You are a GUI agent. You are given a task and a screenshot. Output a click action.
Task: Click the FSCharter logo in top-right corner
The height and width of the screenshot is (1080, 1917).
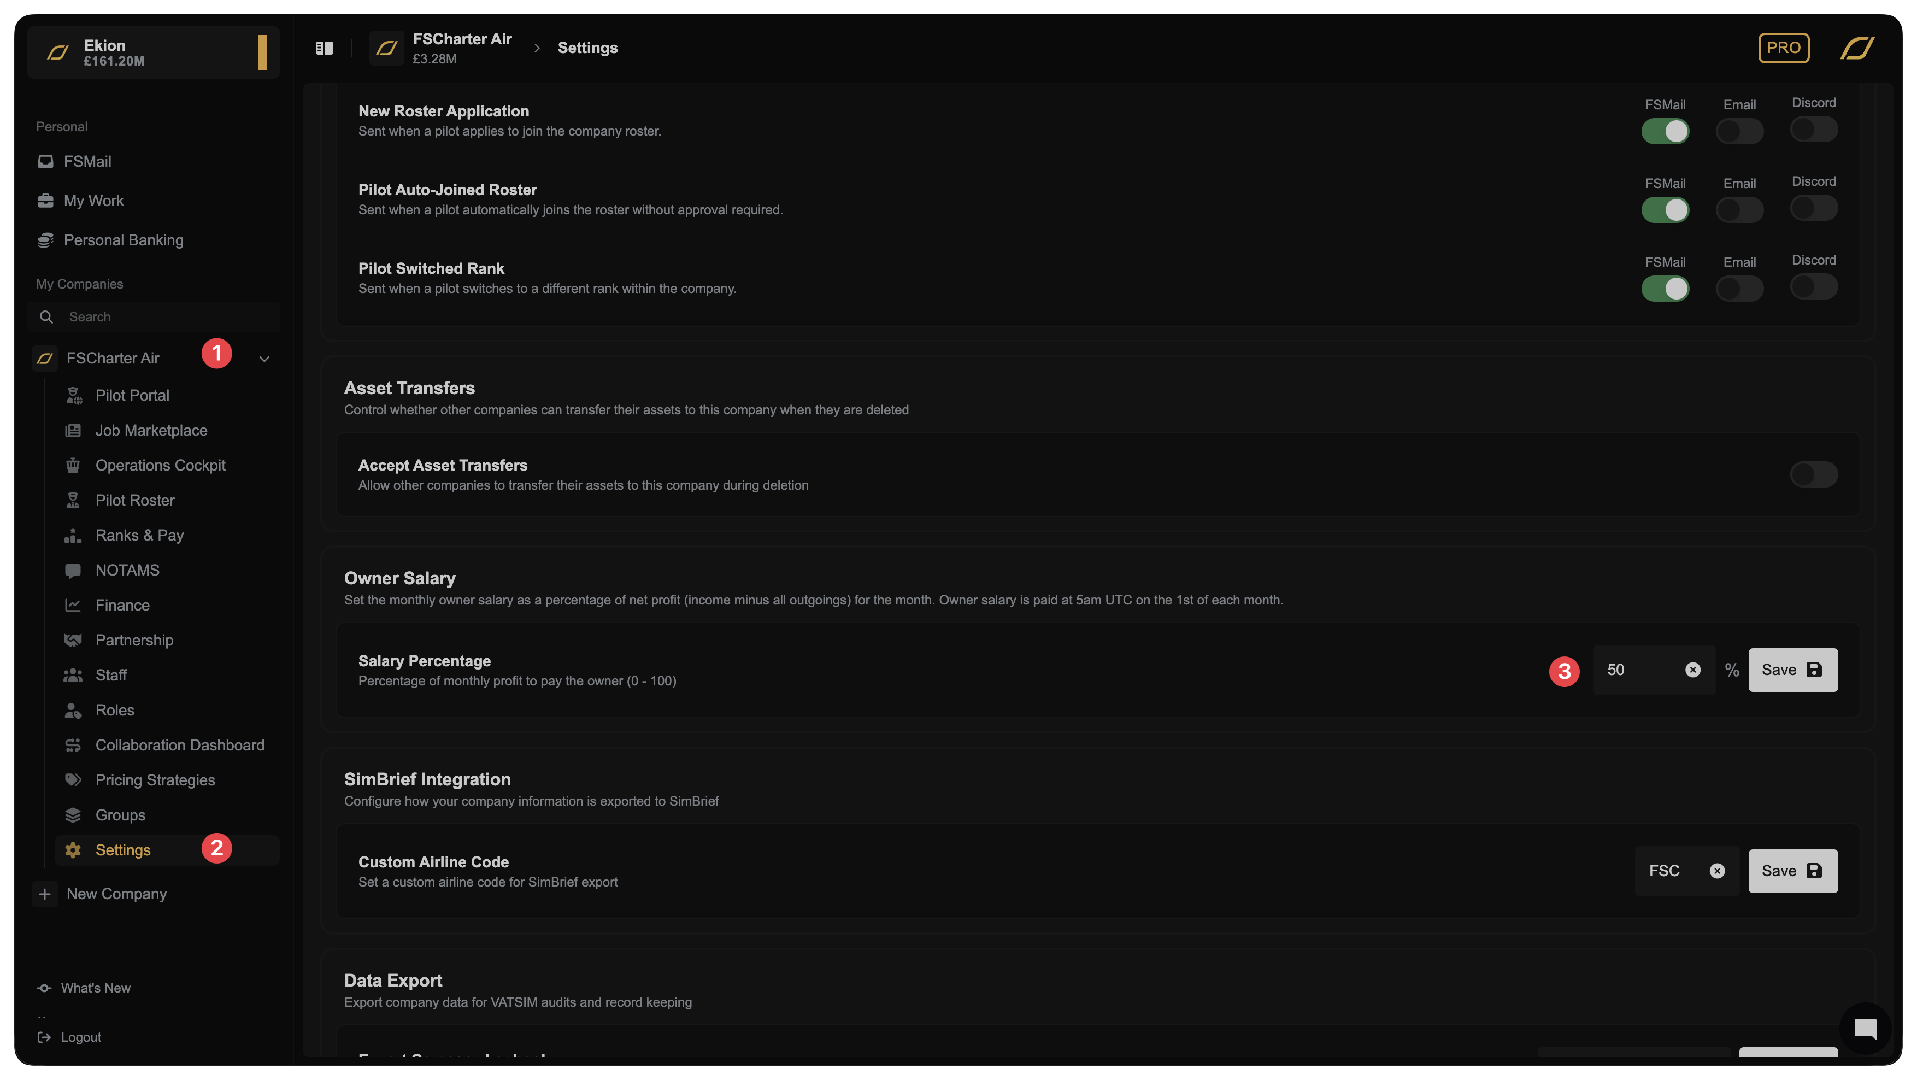(1857, 49)
